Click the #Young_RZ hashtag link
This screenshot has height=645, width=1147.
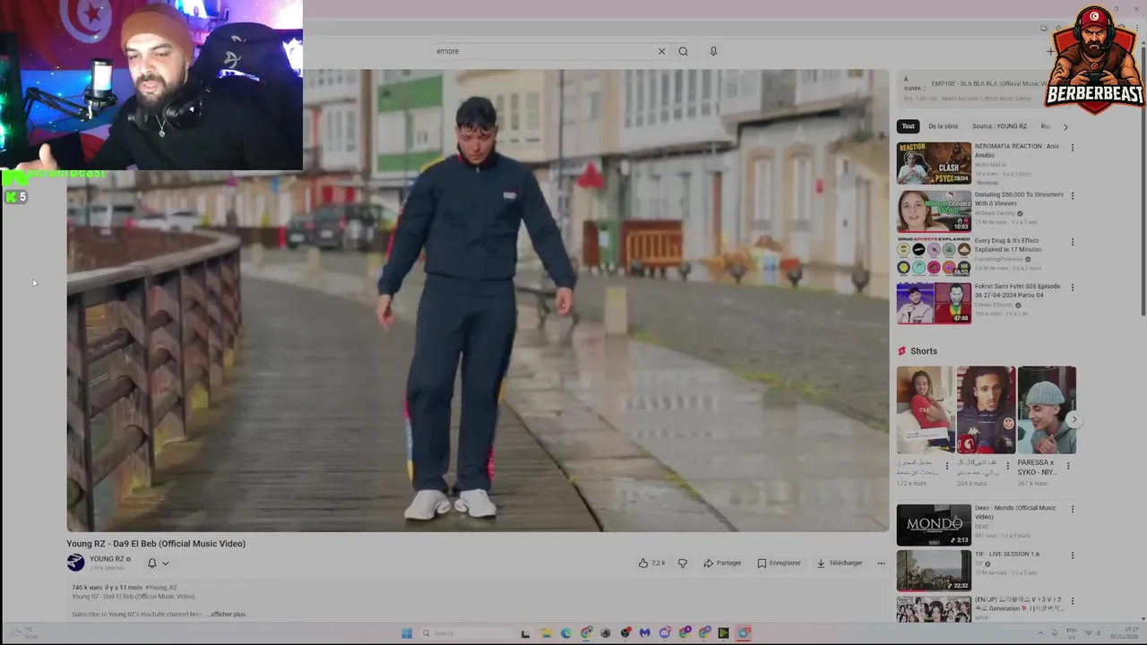click(161, 588)
